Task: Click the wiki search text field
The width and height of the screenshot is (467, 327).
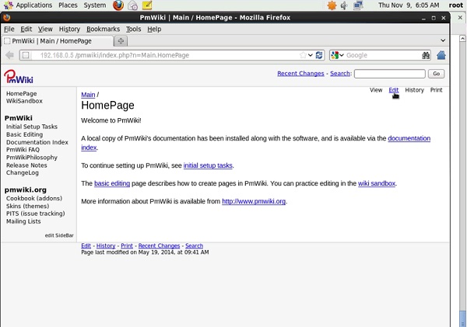Action: click(390, 74)
